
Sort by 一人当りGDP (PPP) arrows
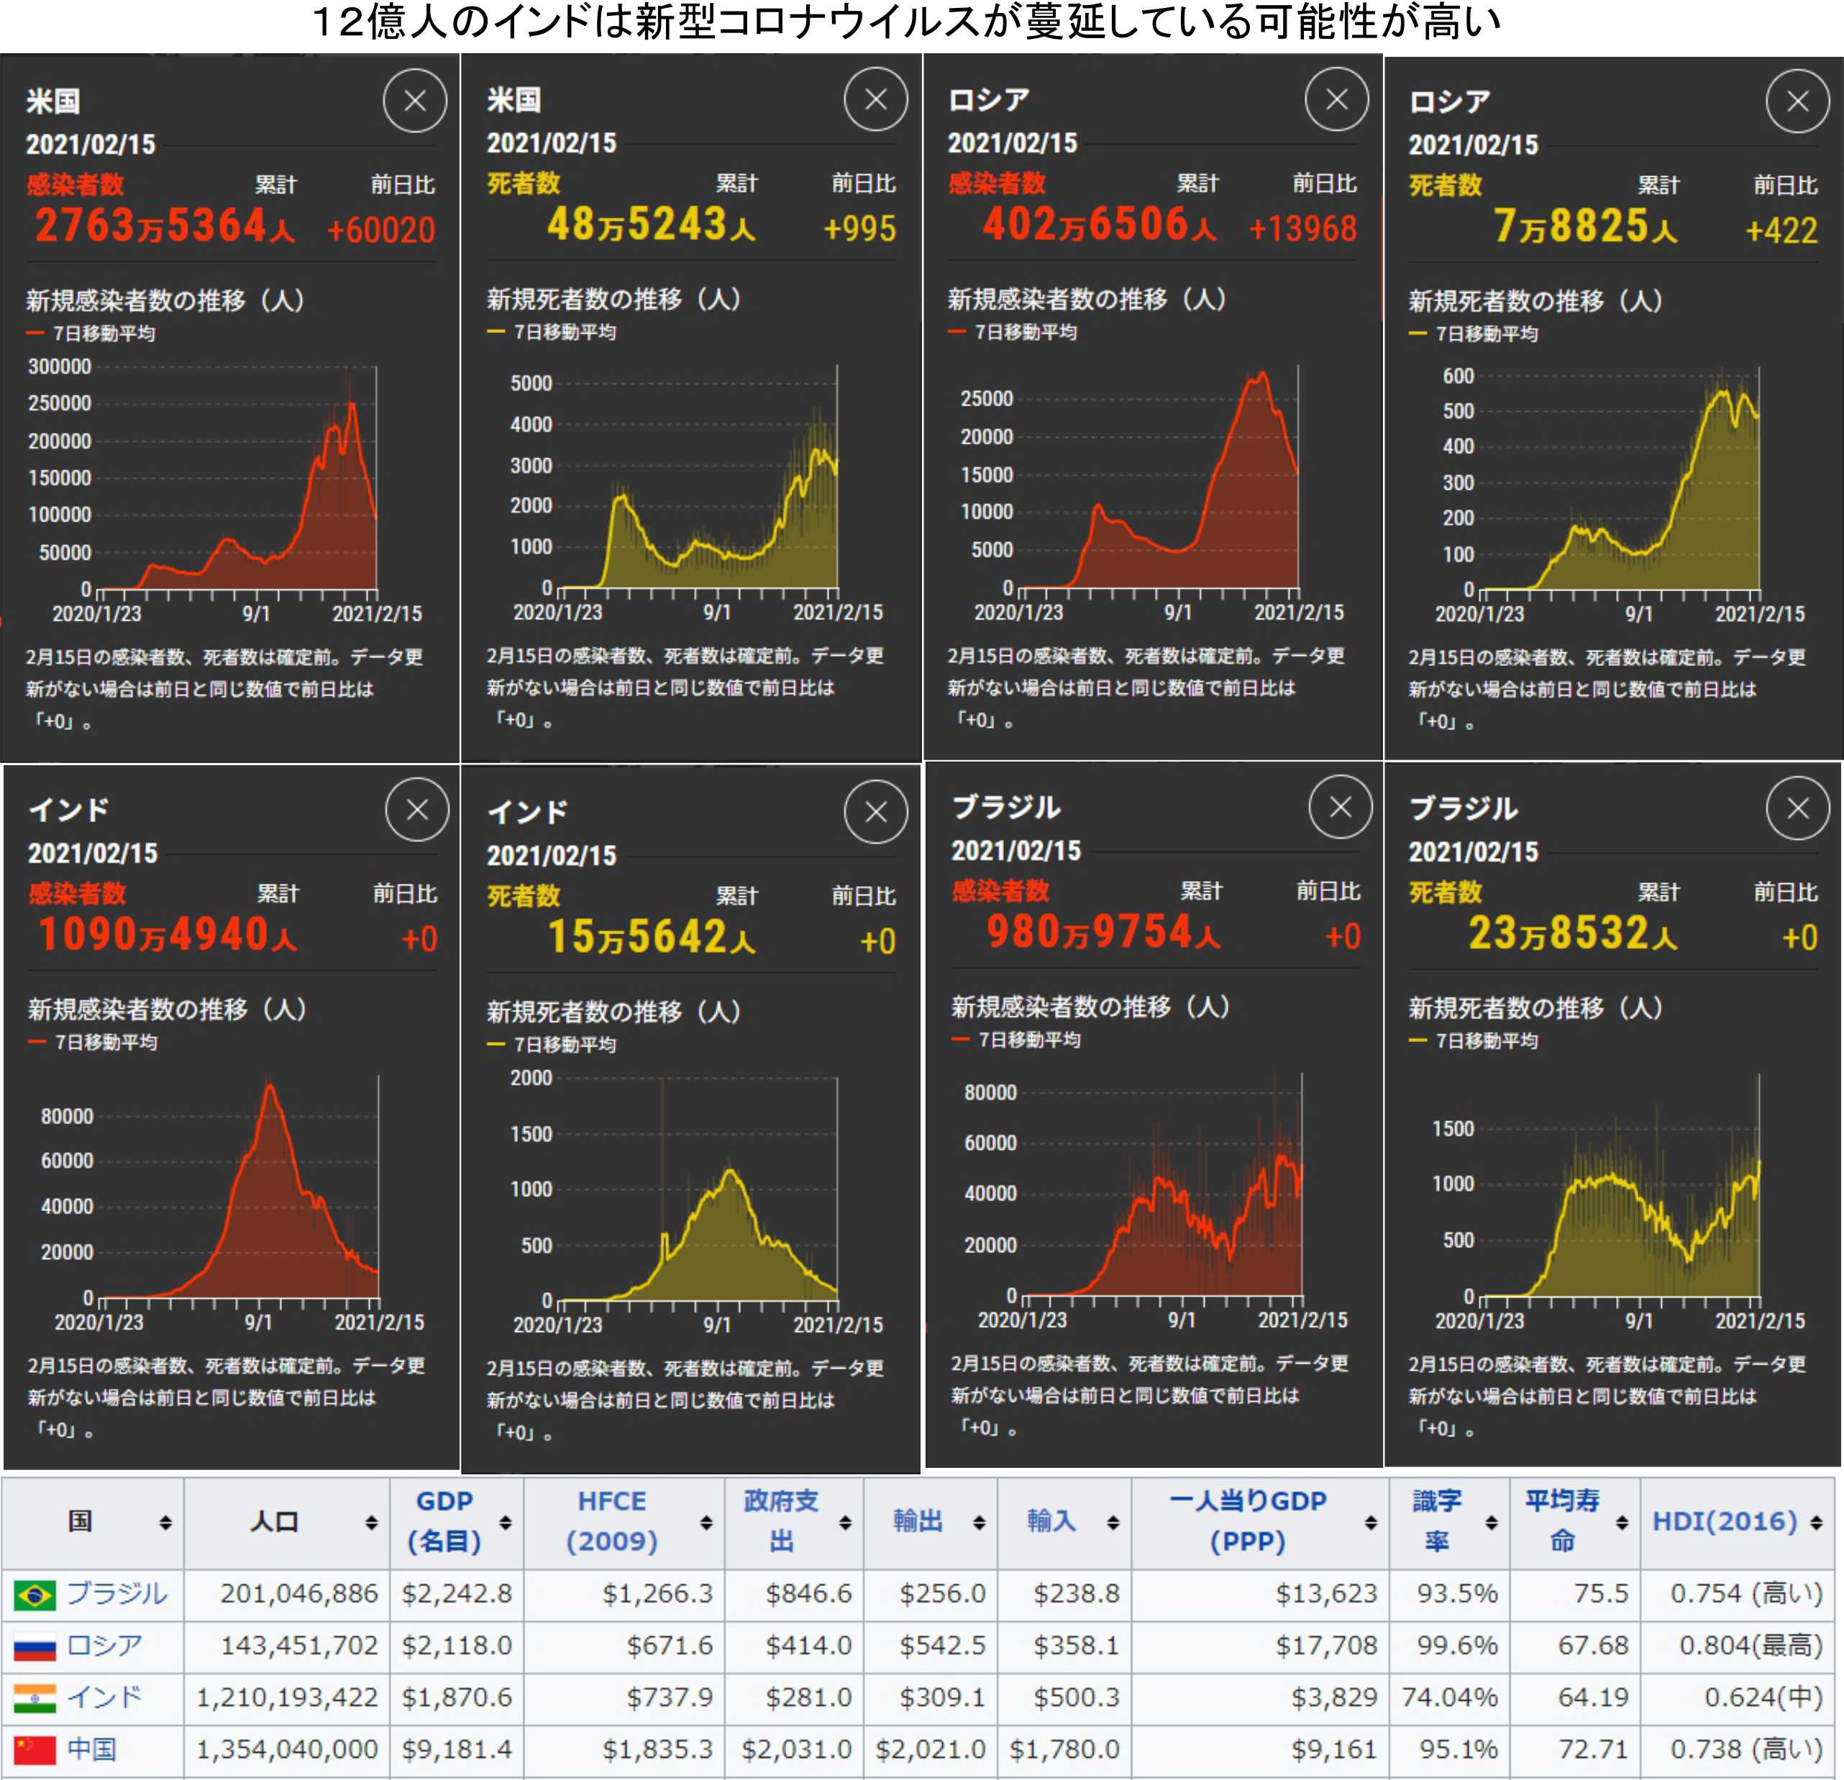click(1371, 1523)
